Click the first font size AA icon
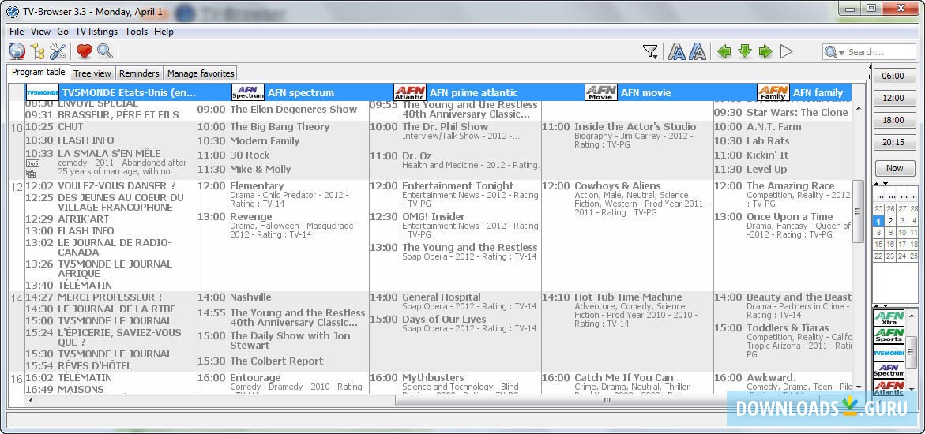 (677, 52)
